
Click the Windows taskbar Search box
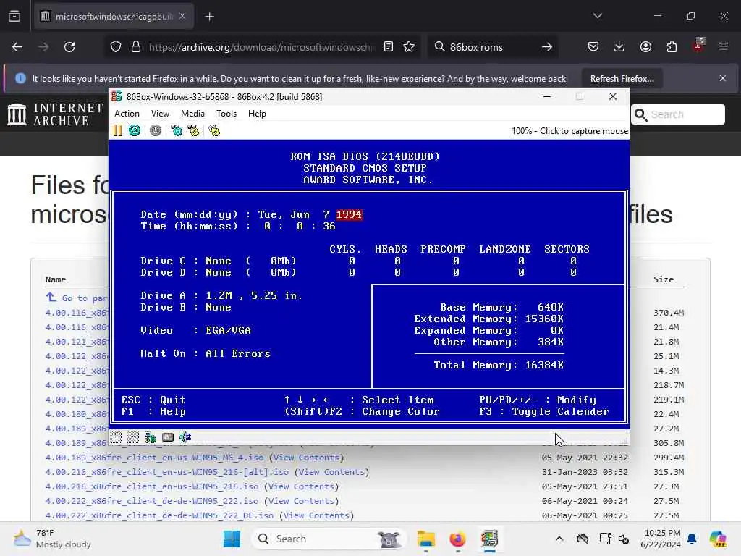pyautogui.click(x=329, y=539)
